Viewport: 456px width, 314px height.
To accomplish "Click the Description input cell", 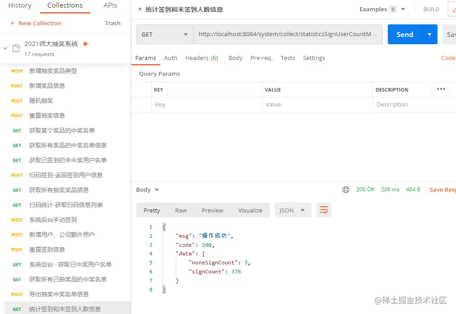I will click(414, 105).
